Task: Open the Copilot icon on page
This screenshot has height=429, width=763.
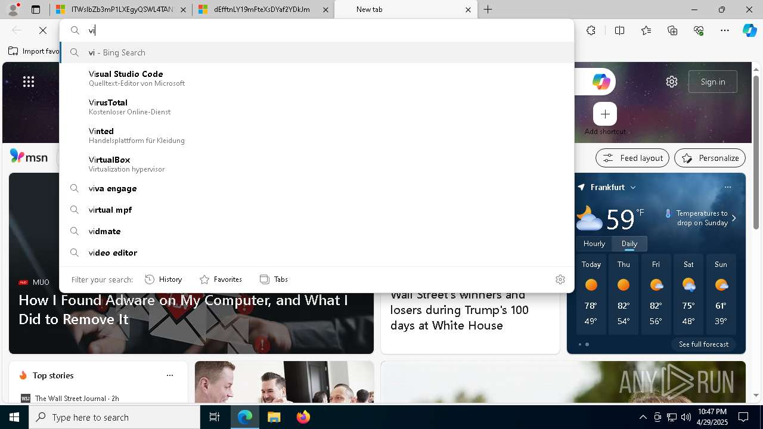Action: click(601, 82)
